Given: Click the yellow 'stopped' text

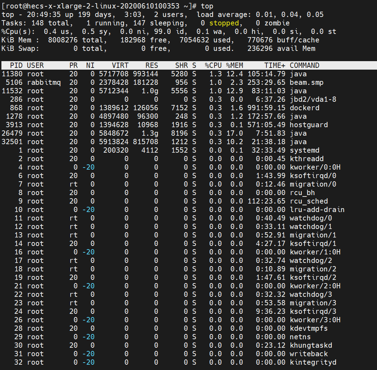Looking at the screenshot, I should [224, 23].
